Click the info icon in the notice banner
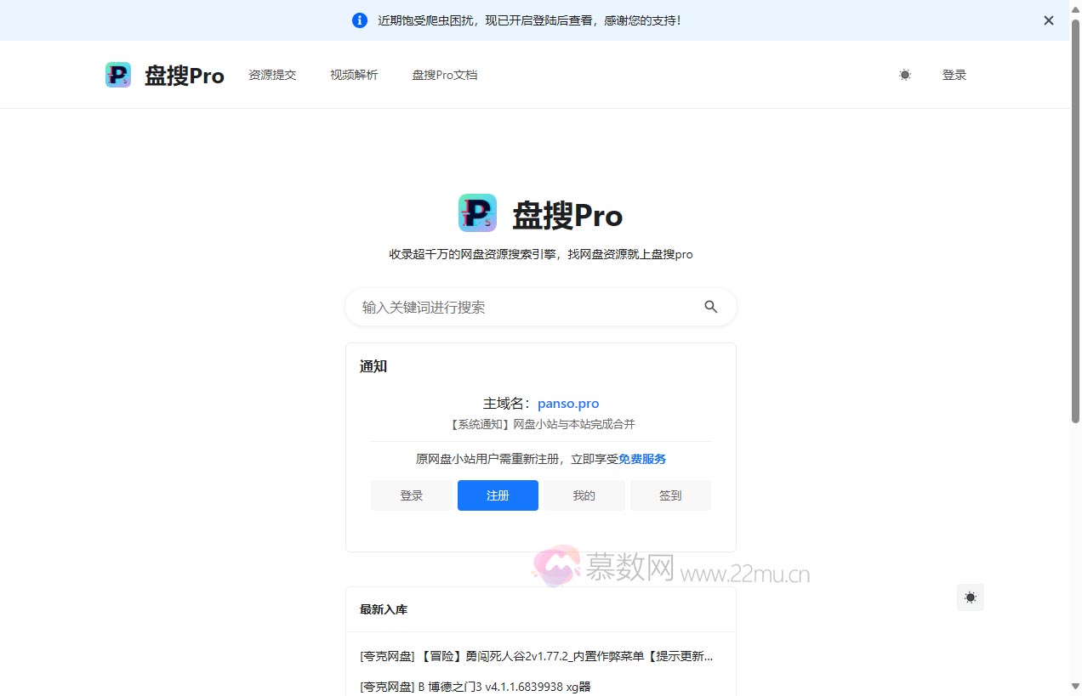This screenshot has height=696, width=1082. tap(358, 20)
